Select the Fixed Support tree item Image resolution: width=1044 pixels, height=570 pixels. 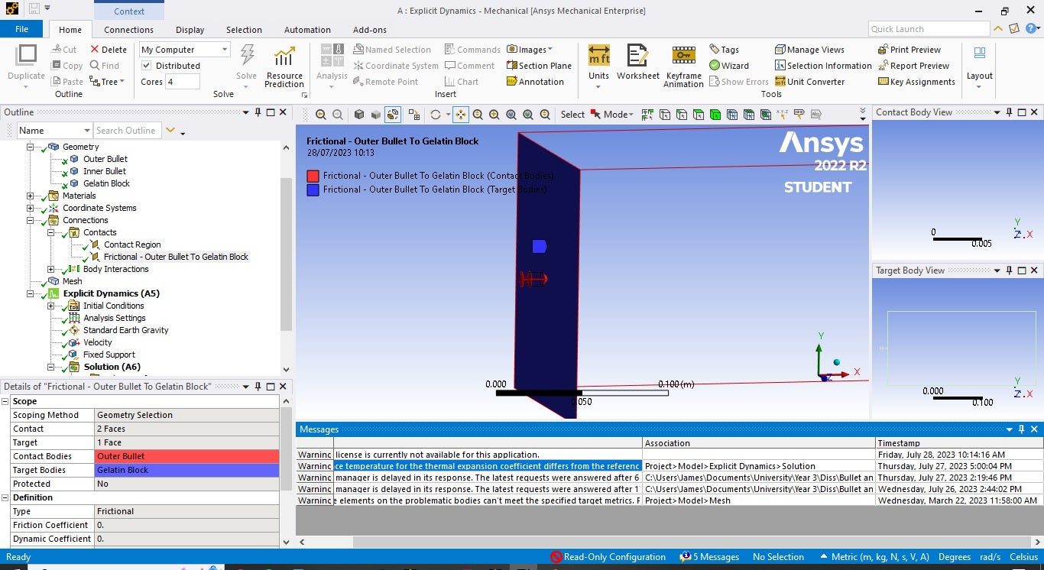click(109, 355)
